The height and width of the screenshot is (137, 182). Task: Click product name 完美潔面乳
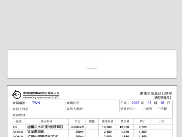36,132
